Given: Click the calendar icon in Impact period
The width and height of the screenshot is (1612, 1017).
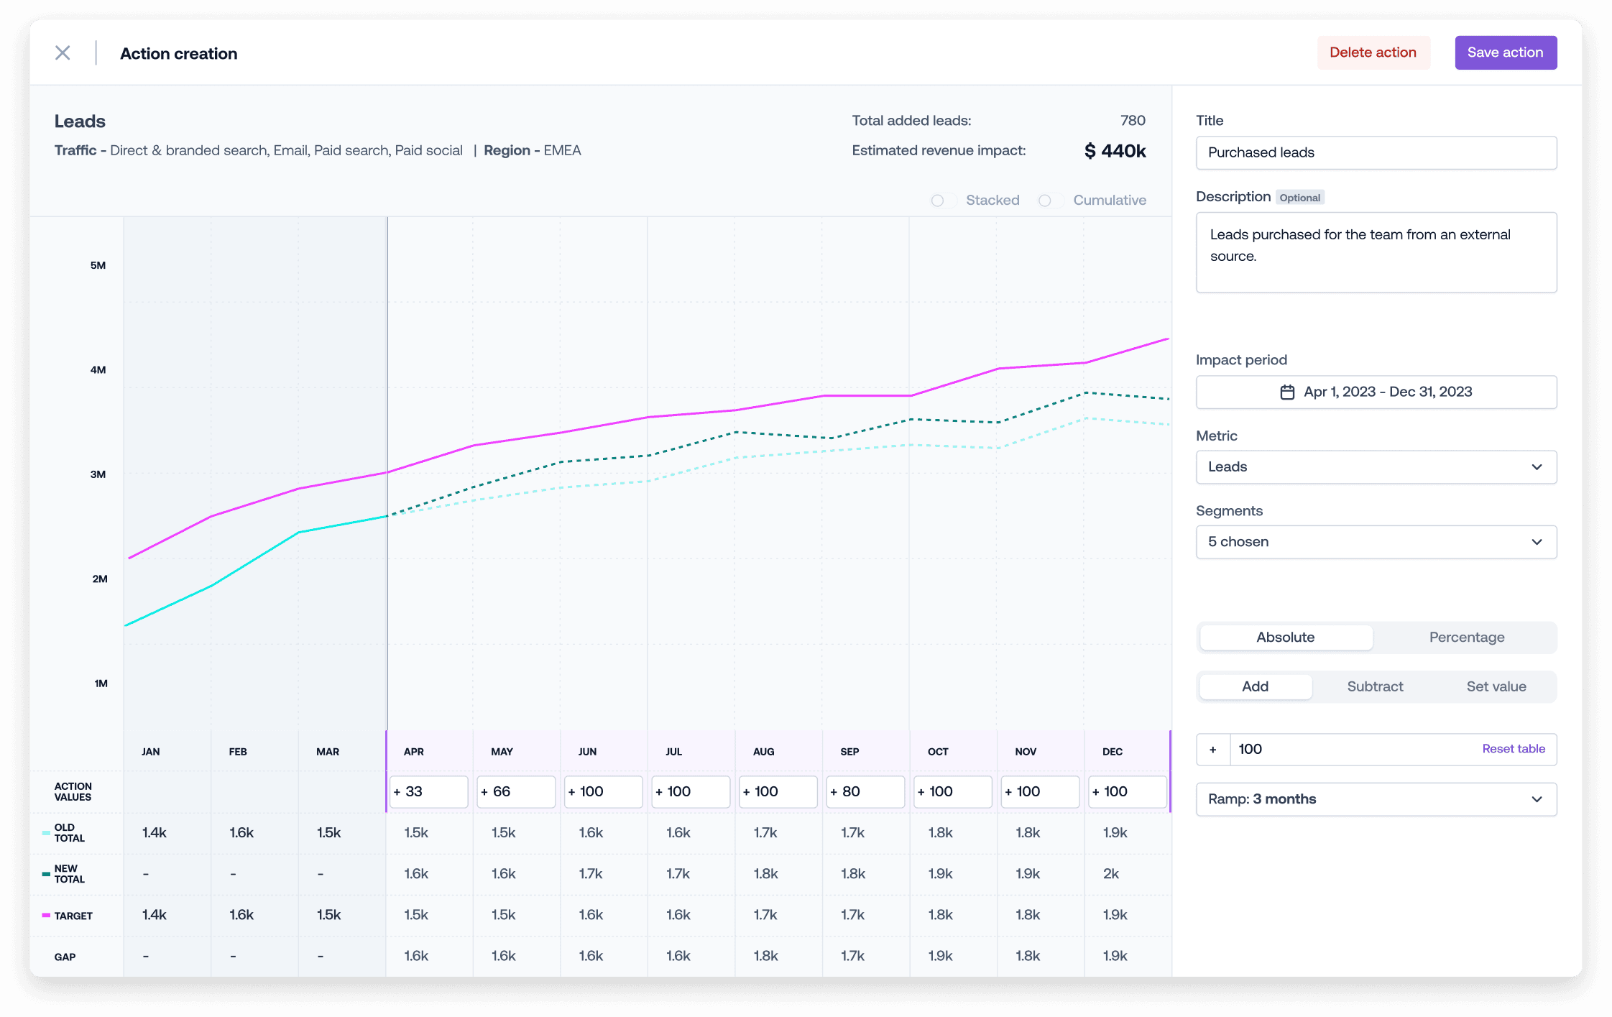Looking at the screenshot, I should point(1287,392).
